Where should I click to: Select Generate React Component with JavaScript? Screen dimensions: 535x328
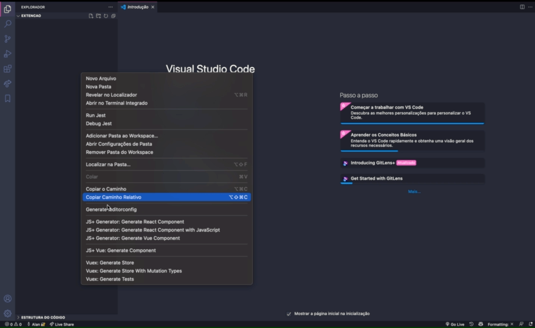(167, 230)
